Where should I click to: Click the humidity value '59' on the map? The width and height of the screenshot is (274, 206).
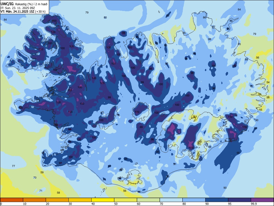click(42, 172)
